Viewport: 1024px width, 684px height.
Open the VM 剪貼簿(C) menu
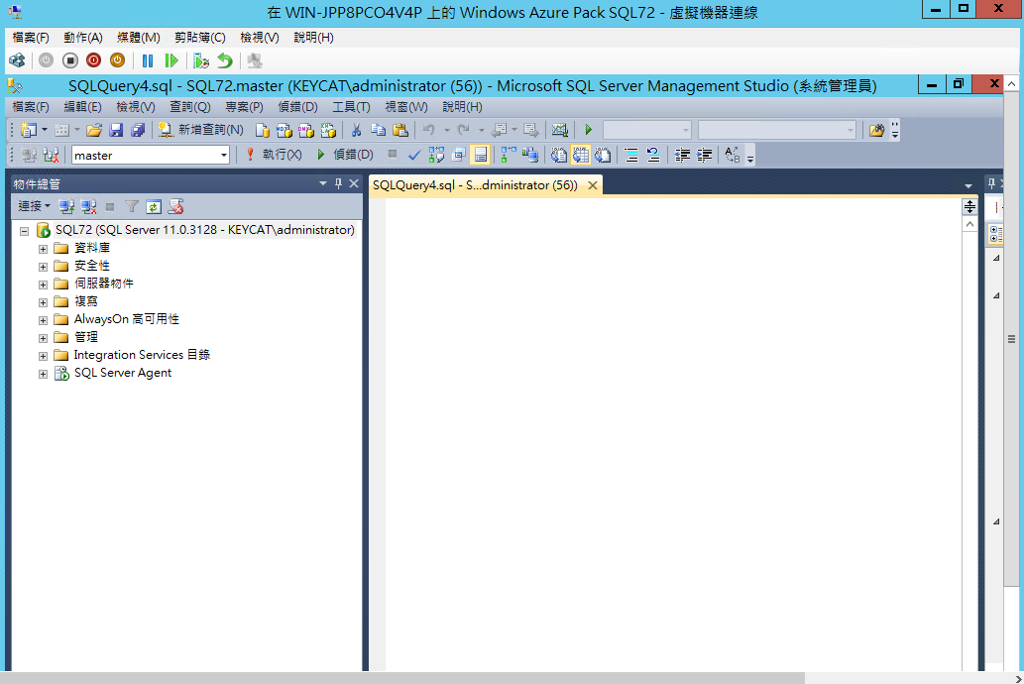pyautogui.click(x=200, y=38)
